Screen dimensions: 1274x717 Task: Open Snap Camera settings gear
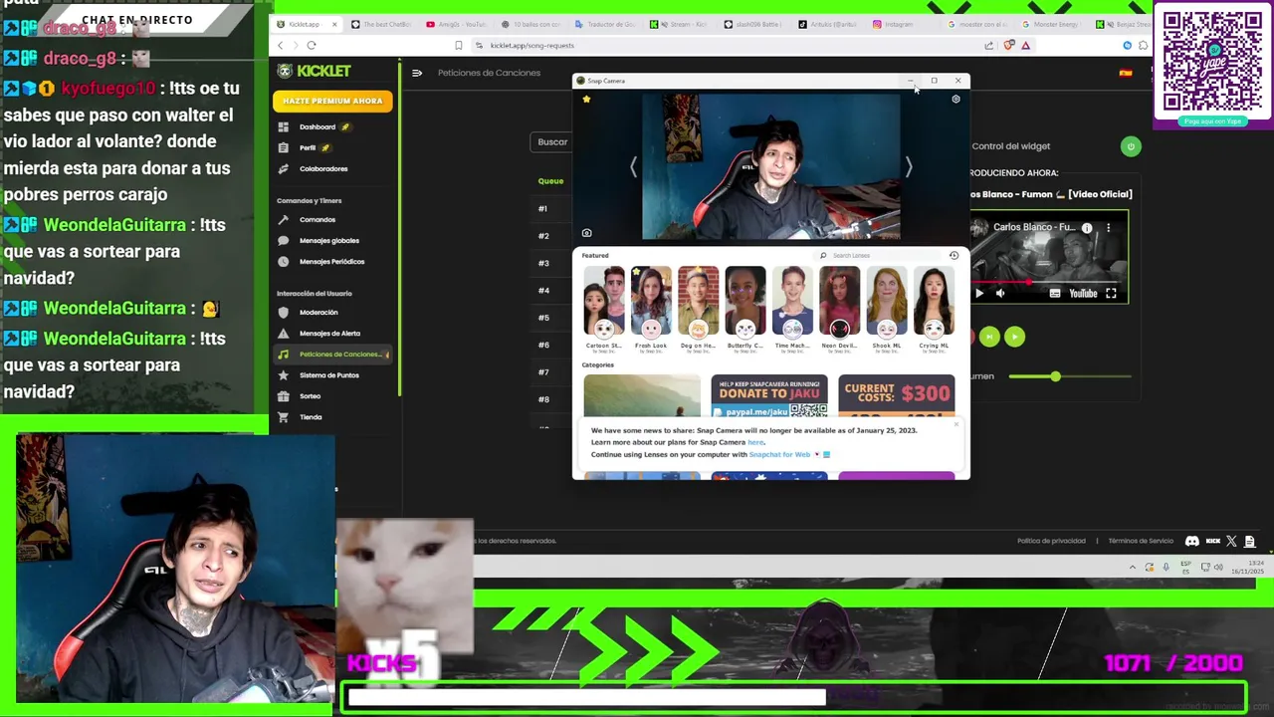955,99
